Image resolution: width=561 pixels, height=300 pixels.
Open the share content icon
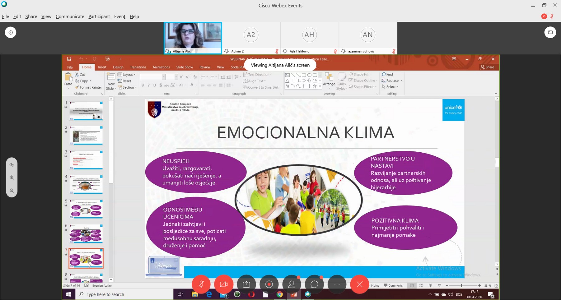pos(246,284)
